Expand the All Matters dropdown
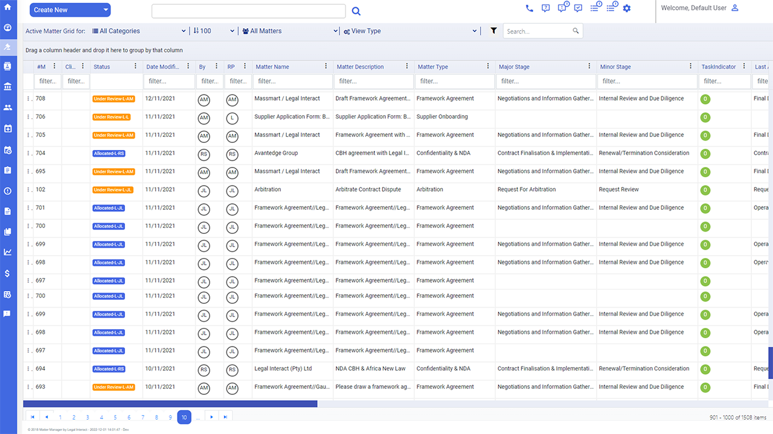This screenshot has width=773, height=434. [x=290, y=31]
